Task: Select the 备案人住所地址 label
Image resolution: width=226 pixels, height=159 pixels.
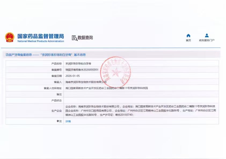Action: coord(53,88)
